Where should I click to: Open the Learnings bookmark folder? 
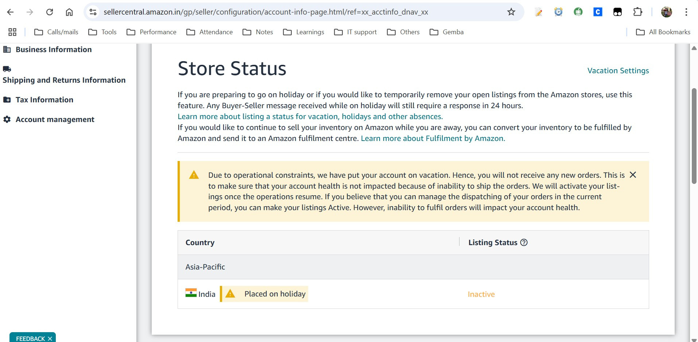point(303,32)
